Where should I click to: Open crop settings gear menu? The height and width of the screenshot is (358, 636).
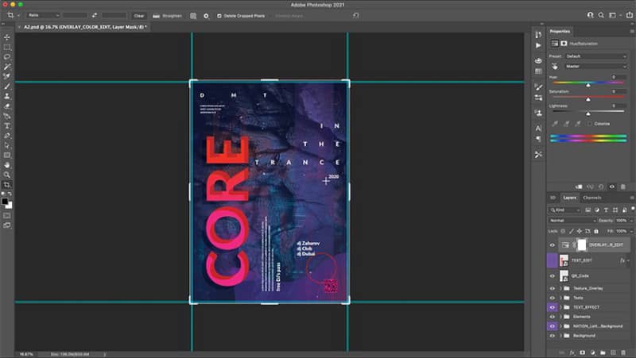coord(206,16)
